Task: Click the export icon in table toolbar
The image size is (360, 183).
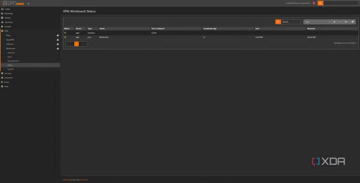Action: click(353, 22)
